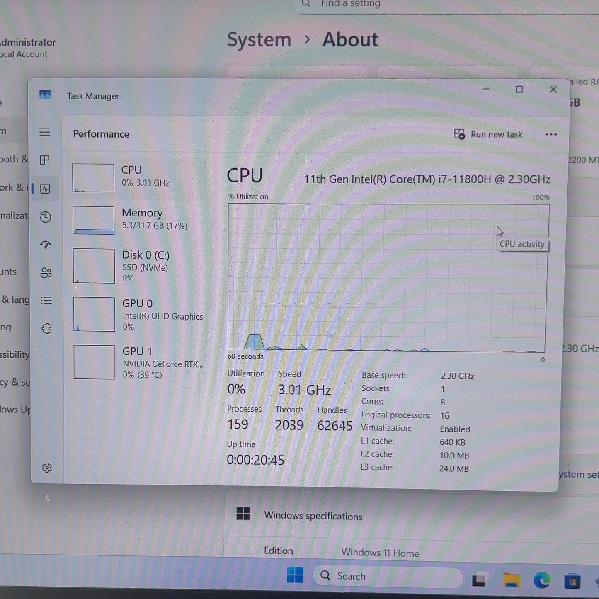
Task: Open Microsoft Store from the taskbar
Action: pyautogui.click(x=572, y=581)
